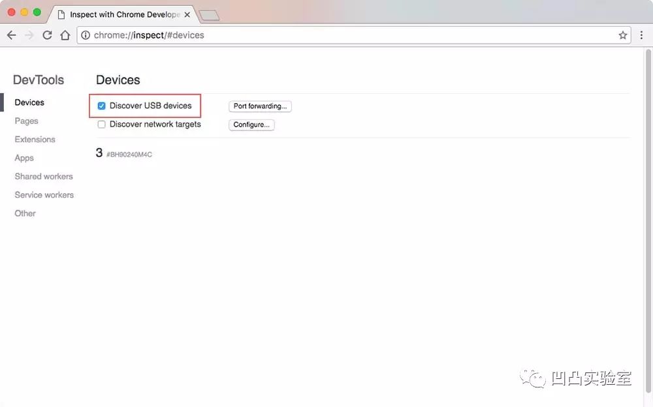Viewport: 653px width, 407px height.
Task: Reload the chrome inspect page
Action: point(48,35)
